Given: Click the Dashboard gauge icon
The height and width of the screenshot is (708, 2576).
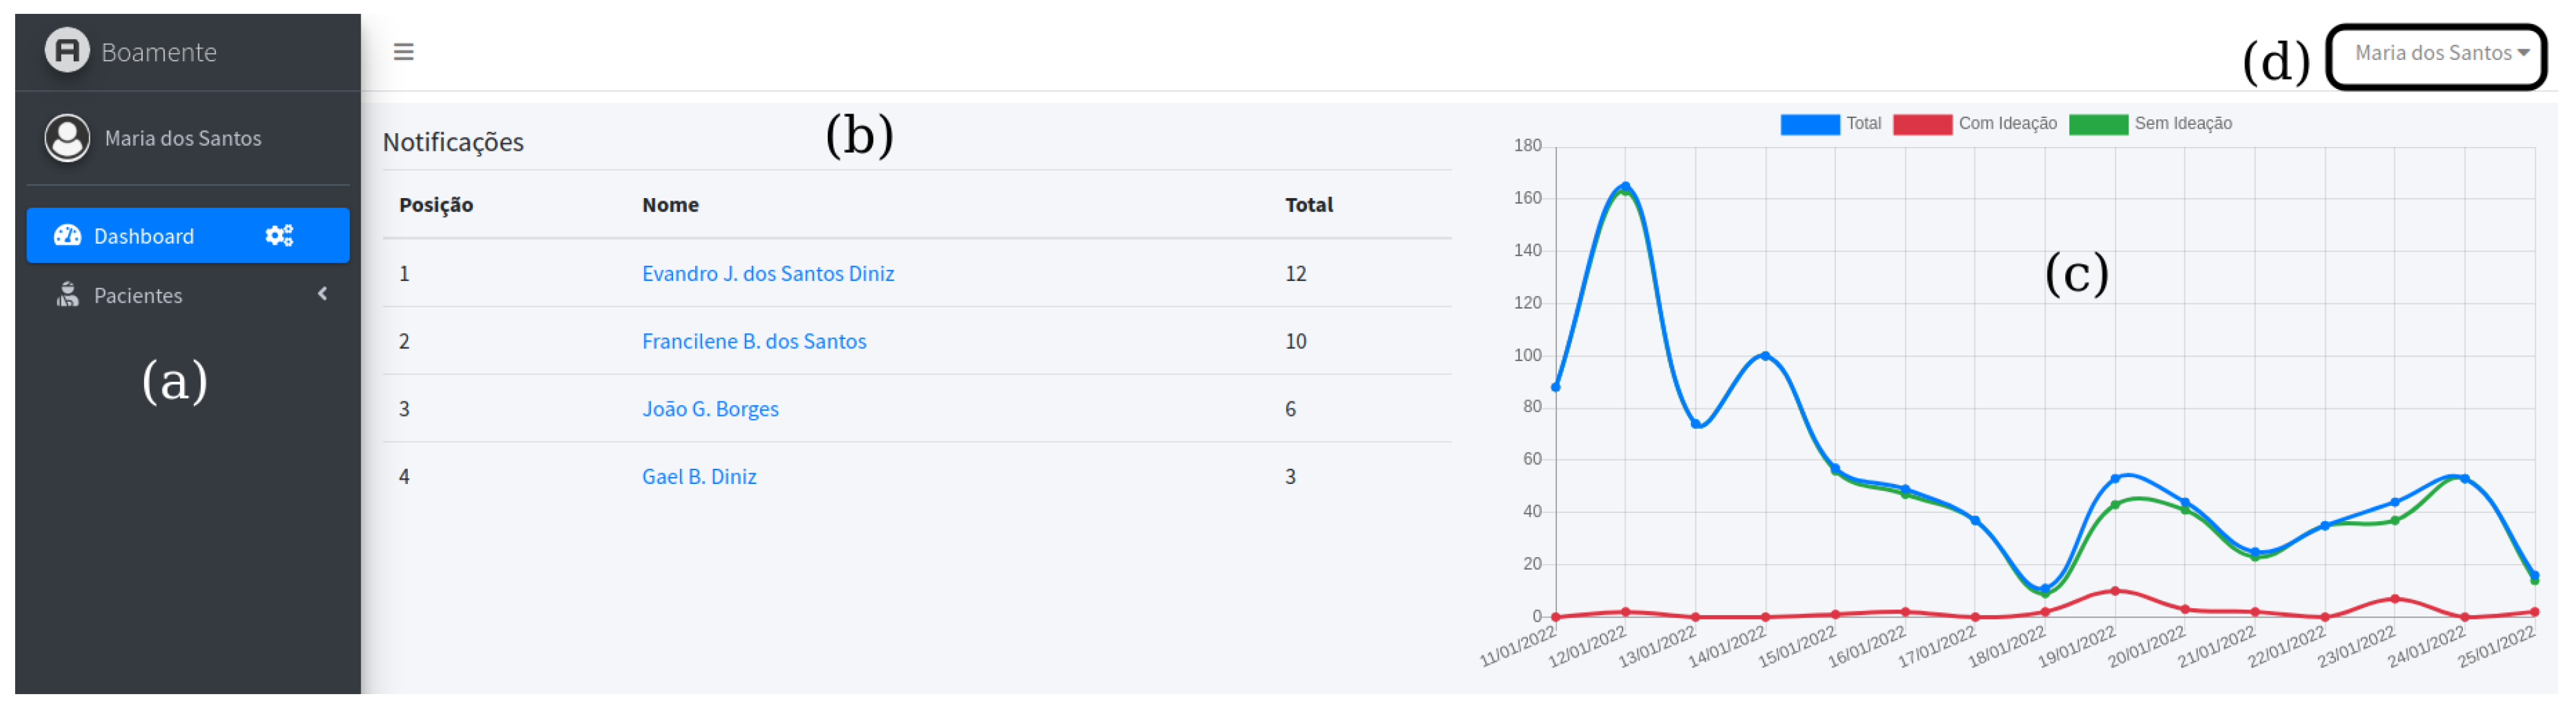Looking at the screenshot, I should pos(67,236).
